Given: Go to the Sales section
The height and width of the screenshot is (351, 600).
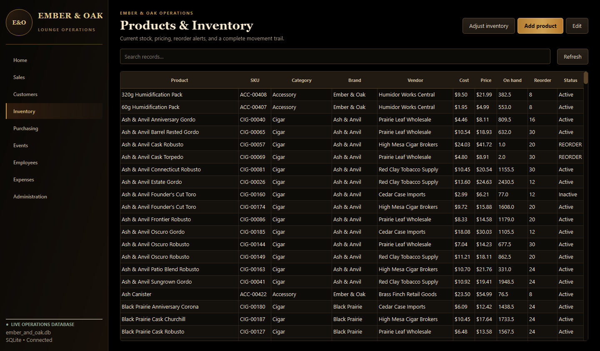Looking at the screenshot, I should 54,77.
